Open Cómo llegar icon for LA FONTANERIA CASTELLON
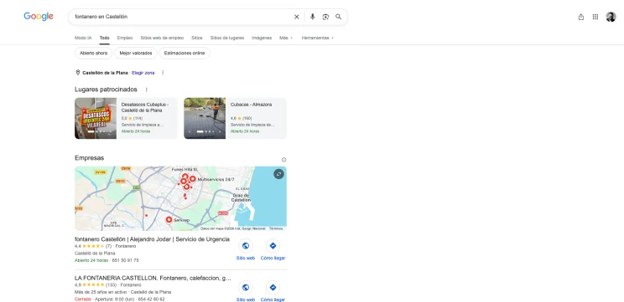The width and height of the screenshot is (624, 302). click(273, 287)
